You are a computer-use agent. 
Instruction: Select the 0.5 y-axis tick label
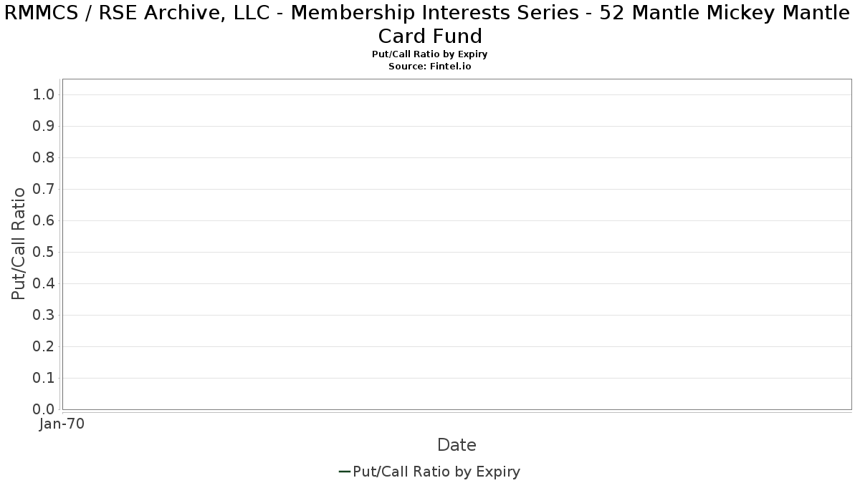coord(44,253)
